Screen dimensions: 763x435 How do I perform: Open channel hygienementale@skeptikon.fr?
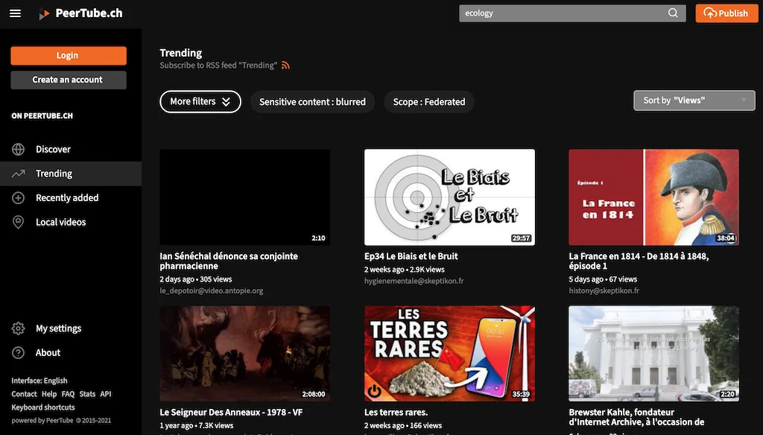[x=414, y=282]
